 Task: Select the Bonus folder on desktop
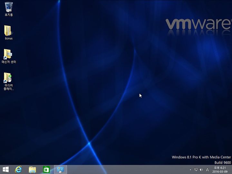[x=8, y=32]
